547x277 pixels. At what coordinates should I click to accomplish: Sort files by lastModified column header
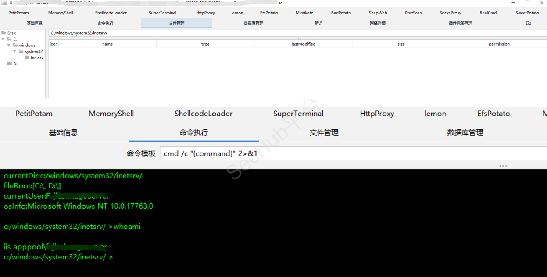point(303,44)
